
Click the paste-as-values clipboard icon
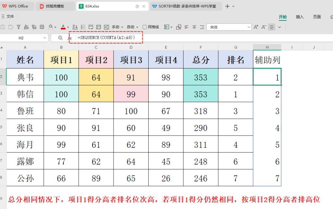pyautogui.click(x=3, y=27)
